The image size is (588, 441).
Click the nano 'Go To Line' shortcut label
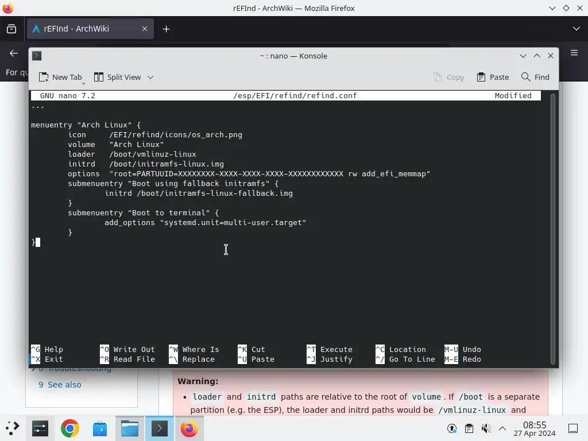click(405, 359)
